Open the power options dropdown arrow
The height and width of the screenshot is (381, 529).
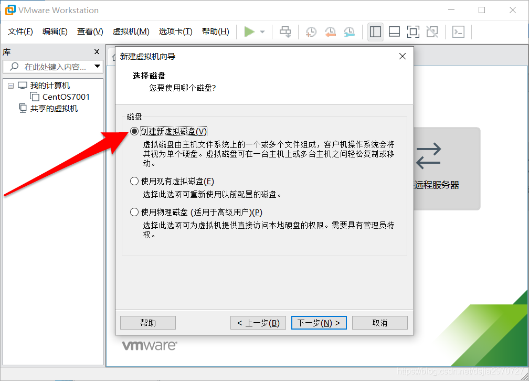click(x=262, y=32)
